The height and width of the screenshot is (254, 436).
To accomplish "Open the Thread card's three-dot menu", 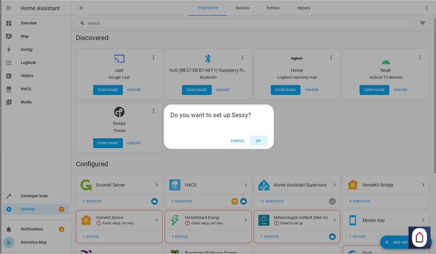I will coord(153,111).
